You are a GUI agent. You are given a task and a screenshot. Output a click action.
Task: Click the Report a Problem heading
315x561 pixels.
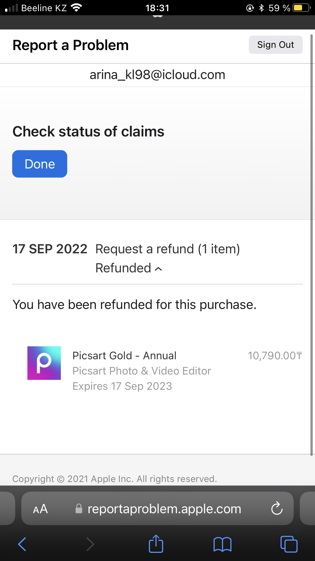[x=71, y=45]
